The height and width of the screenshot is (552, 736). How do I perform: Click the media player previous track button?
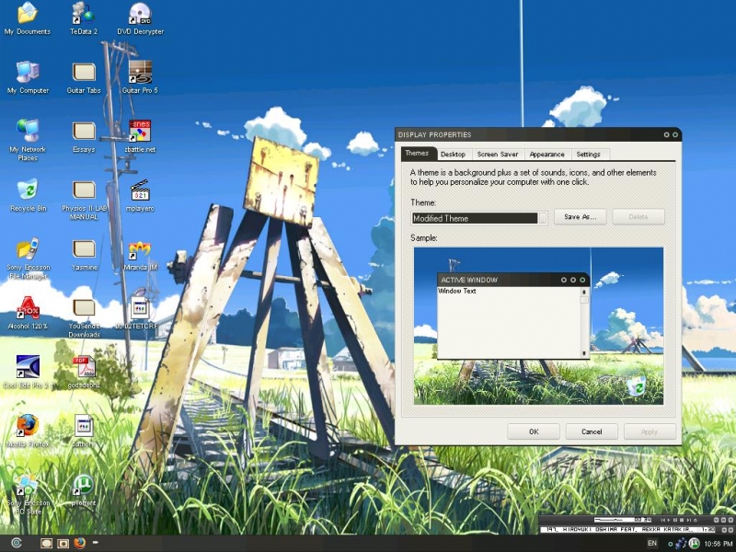(x=663, y=520)
